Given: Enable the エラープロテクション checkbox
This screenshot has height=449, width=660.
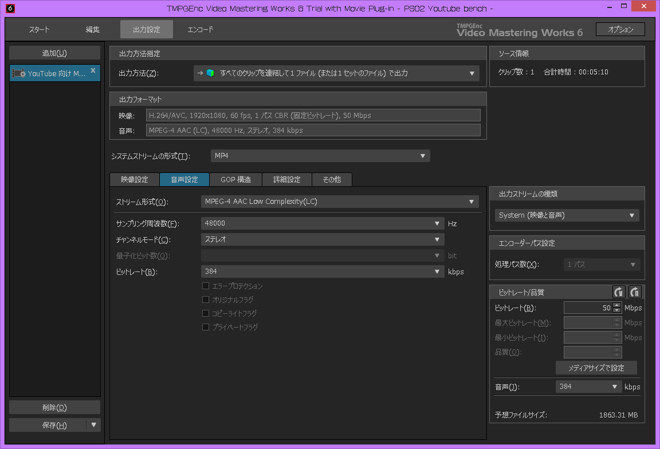Looking at the screenshot, I should click(x=206, y=286).
